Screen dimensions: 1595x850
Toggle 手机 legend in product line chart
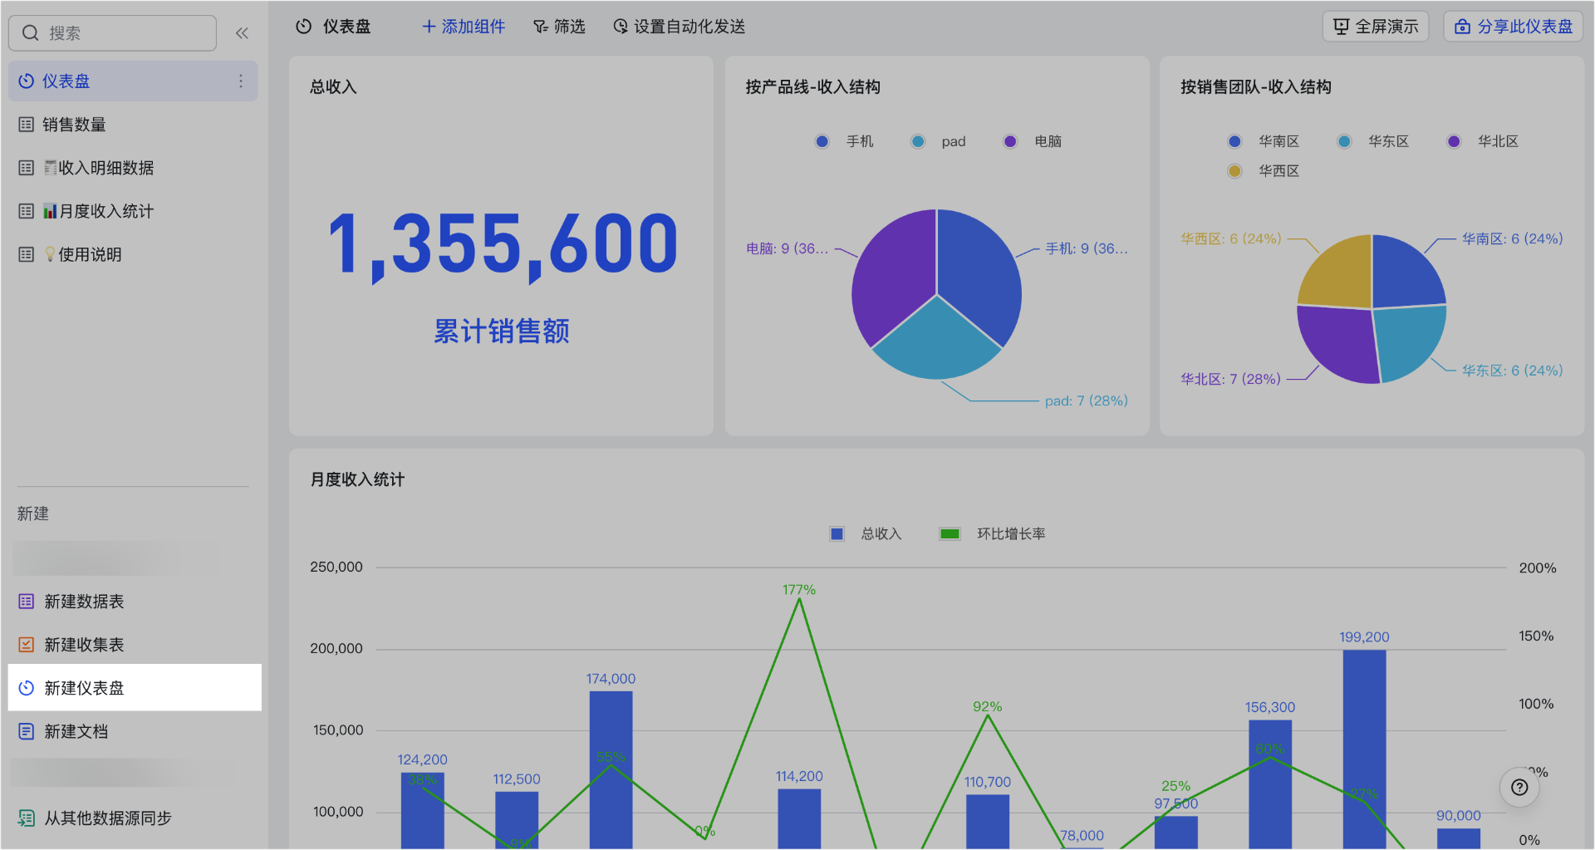(x=845, y=141)
